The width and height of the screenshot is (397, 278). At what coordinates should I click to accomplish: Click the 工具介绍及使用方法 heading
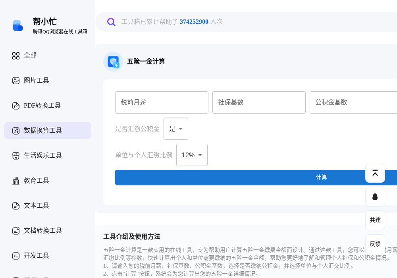(132, 237)
